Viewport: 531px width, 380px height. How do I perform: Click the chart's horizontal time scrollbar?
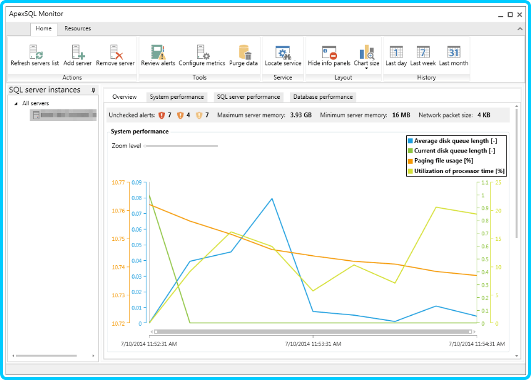pos(313,332)
